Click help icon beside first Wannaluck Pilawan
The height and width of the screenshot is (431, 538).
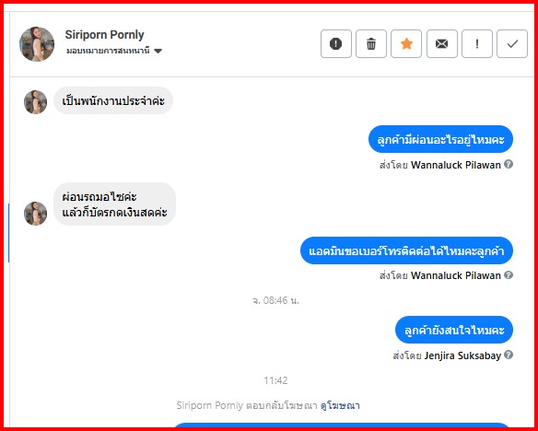509,164
